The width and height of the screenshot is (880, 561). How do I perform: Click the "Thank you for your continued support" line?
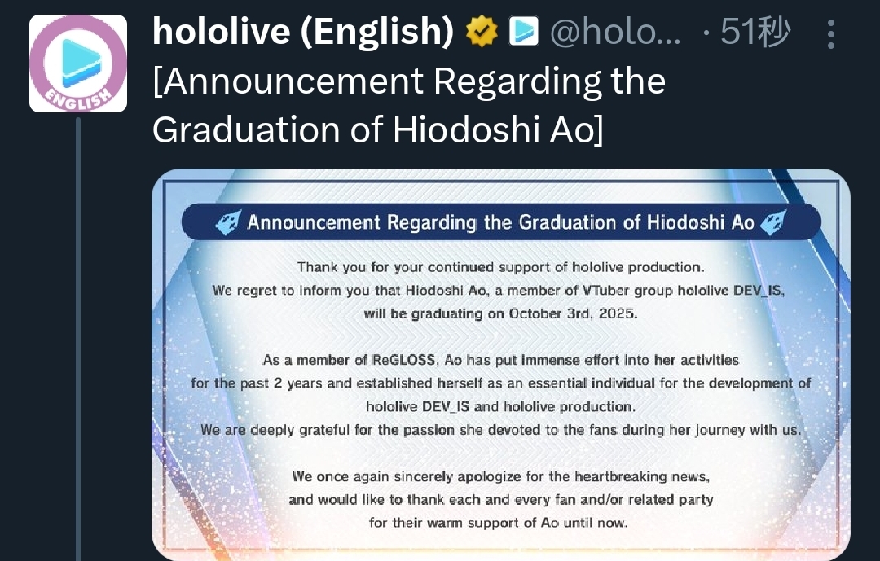pos(500,267)
